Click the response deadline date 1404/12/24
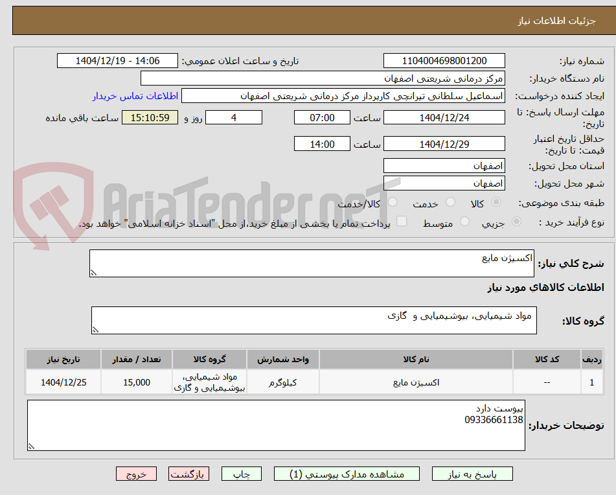The width and height of the screenshot is (616, 495). (444, 117)
